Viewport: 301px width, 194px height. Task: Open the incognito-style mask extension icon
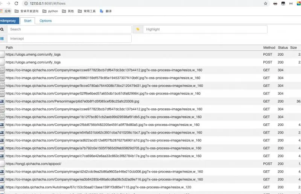[275, 3]
